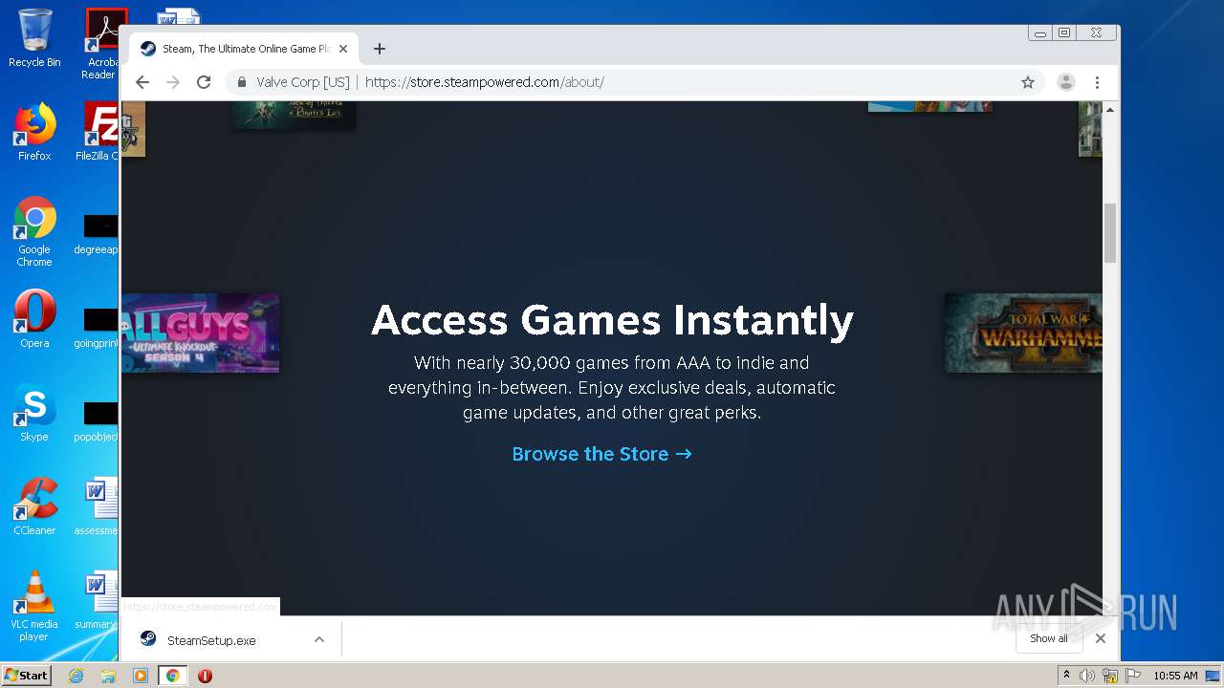The height and width of the screenshot is (688, 1224).
Task: Open the Chrome profile avatar menu
Action: pos(1065,82)
